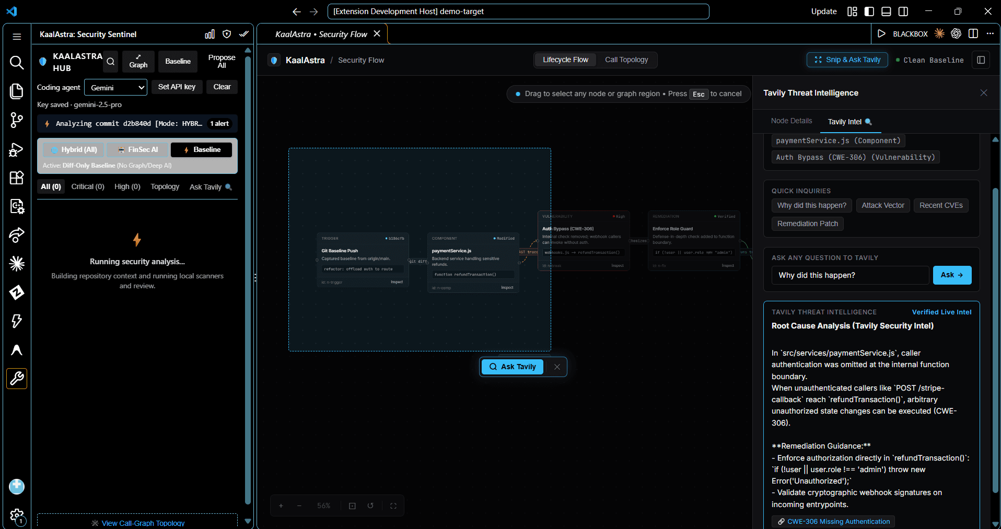Toggle the bottom panel layout icon in title bar
1001x529 pixels.
point(886,11)
